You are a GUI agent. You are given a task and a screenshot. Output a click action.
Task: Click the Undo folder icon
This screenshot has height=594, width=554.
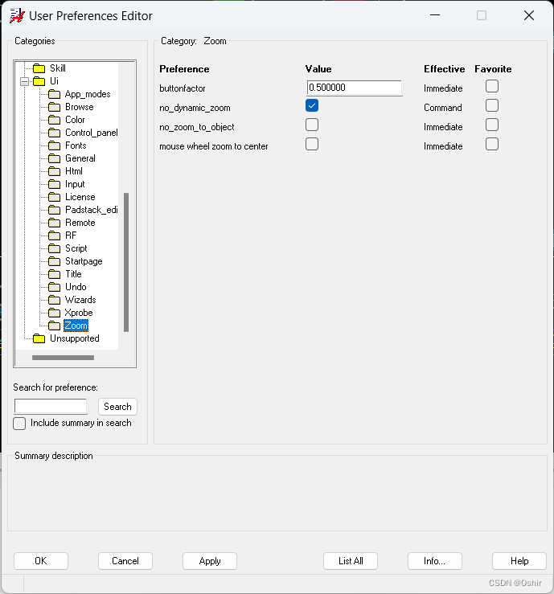tap(54, 287)
